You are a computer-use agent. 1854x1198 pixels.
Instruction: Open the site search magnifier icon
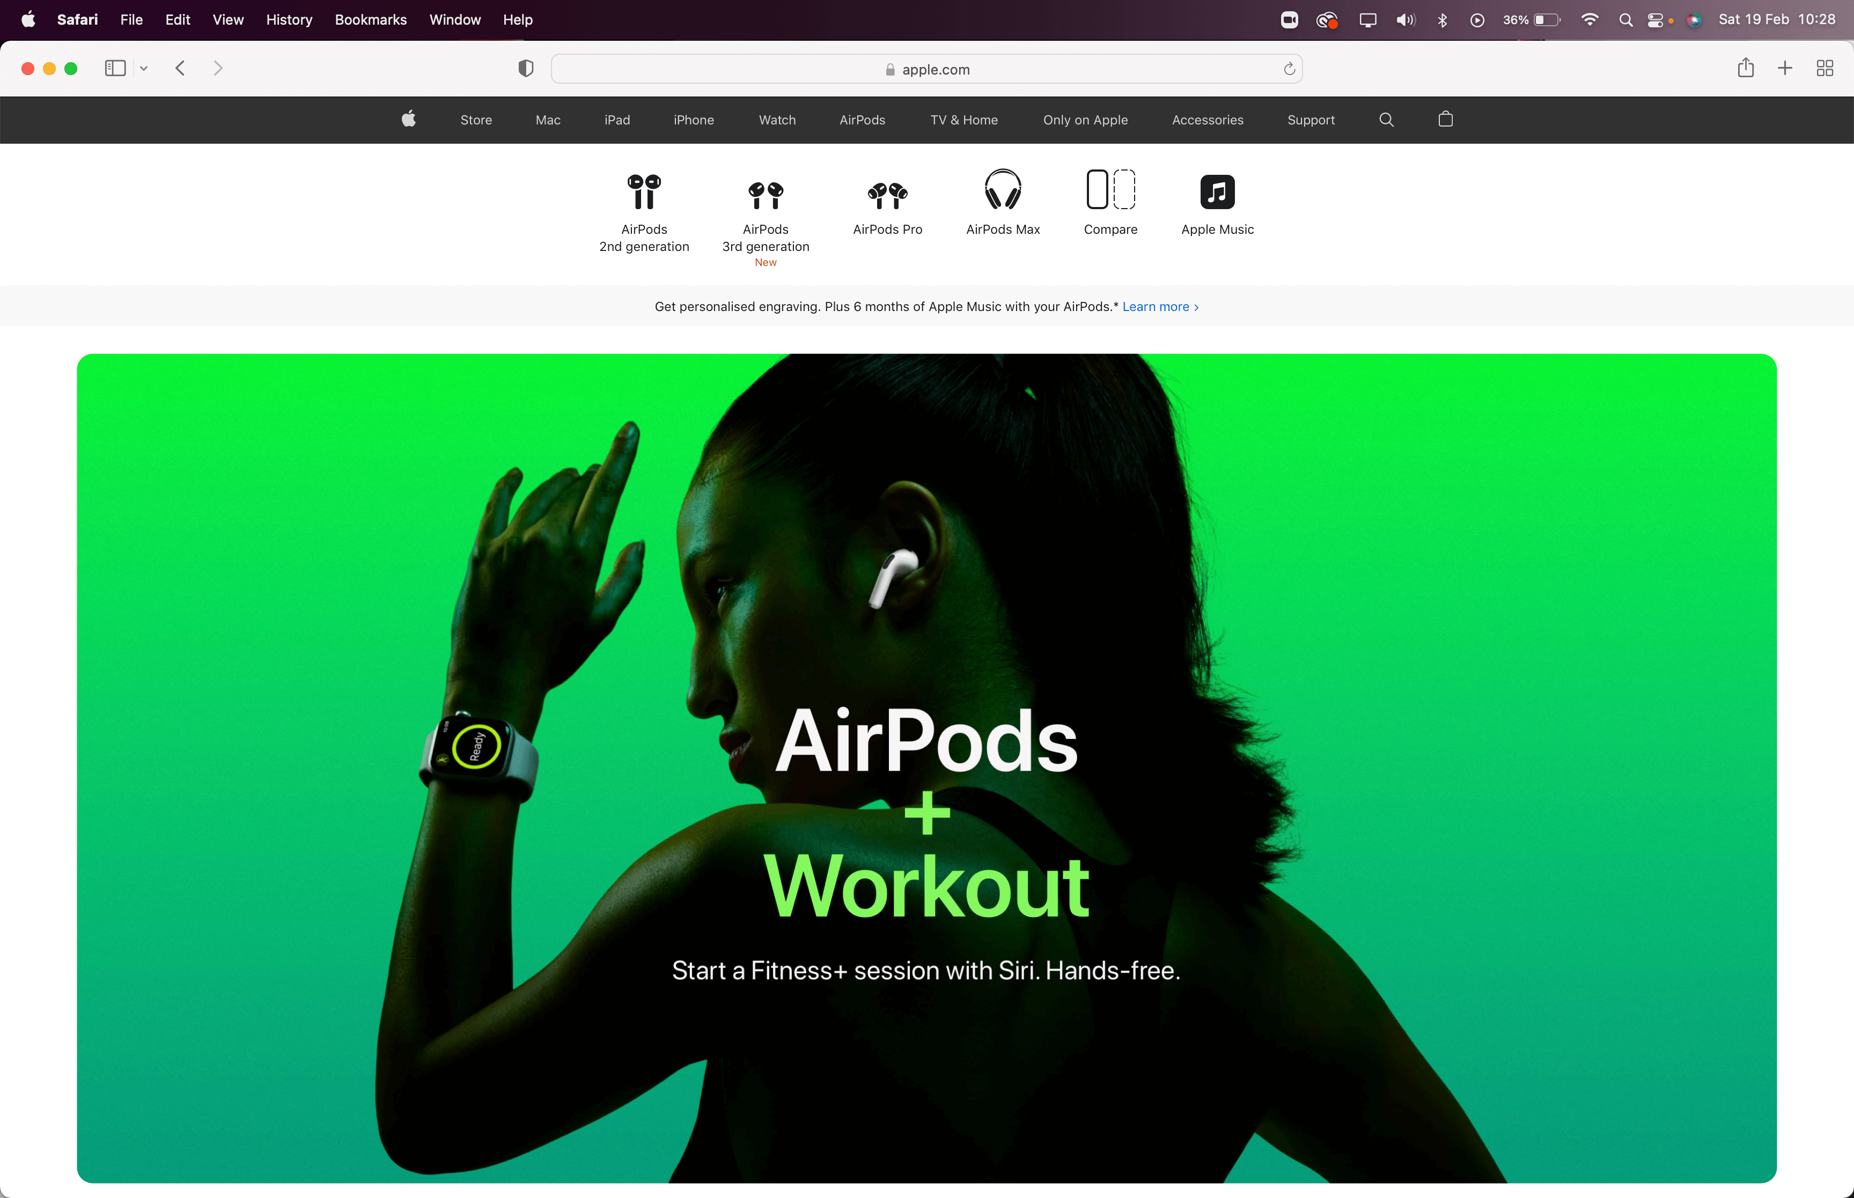click(1386, 120)
